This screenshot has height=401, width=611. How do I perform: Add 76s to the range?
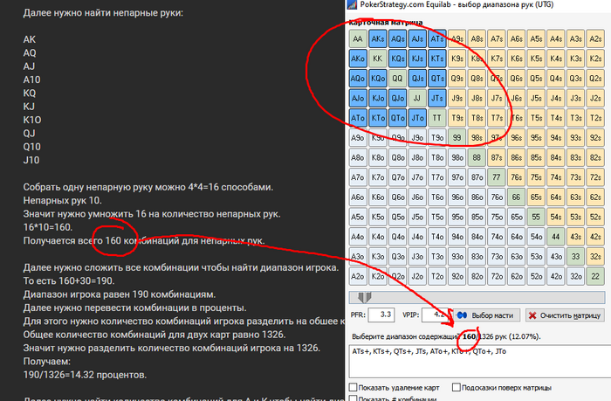tap(517, 177)
